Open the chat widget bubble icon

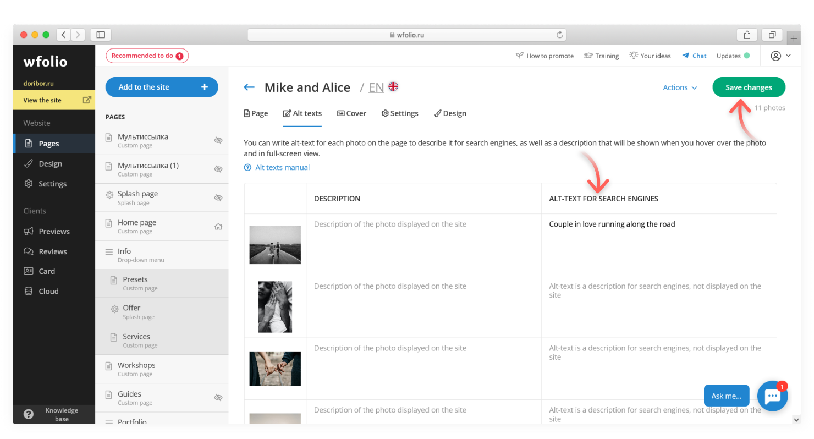pos(772,396)
